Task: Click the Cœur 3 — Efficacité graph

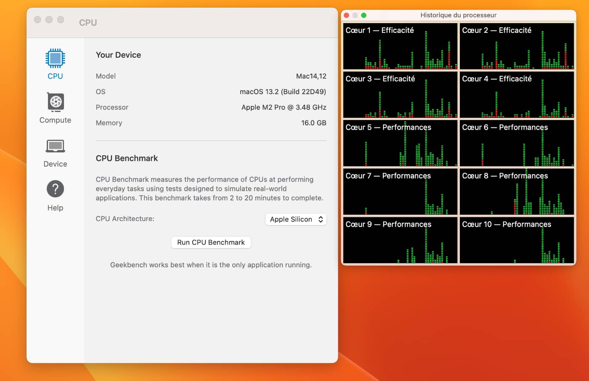Action: tap(400, 95)
